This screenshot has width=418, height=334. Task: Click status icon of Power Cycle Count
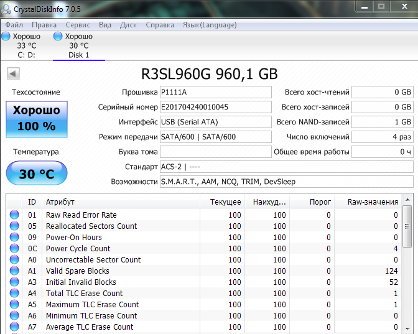pos(14,248)
